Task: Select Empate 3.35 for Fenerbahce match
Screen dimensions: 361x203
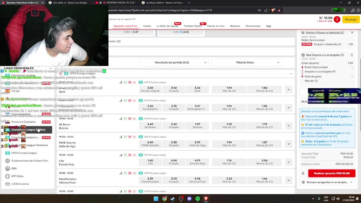Action: [174, 107]
